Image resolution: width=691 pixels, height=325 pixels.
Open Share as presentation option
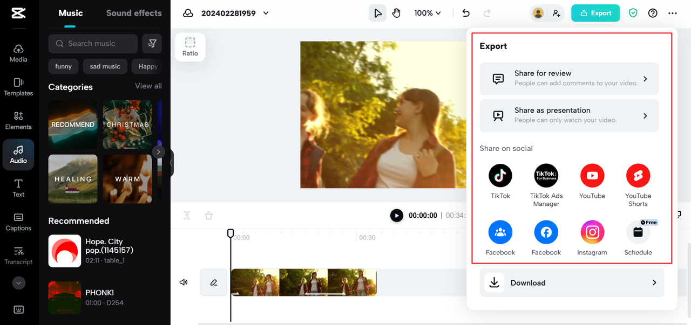pyautogui.click(x=569, y=115)
